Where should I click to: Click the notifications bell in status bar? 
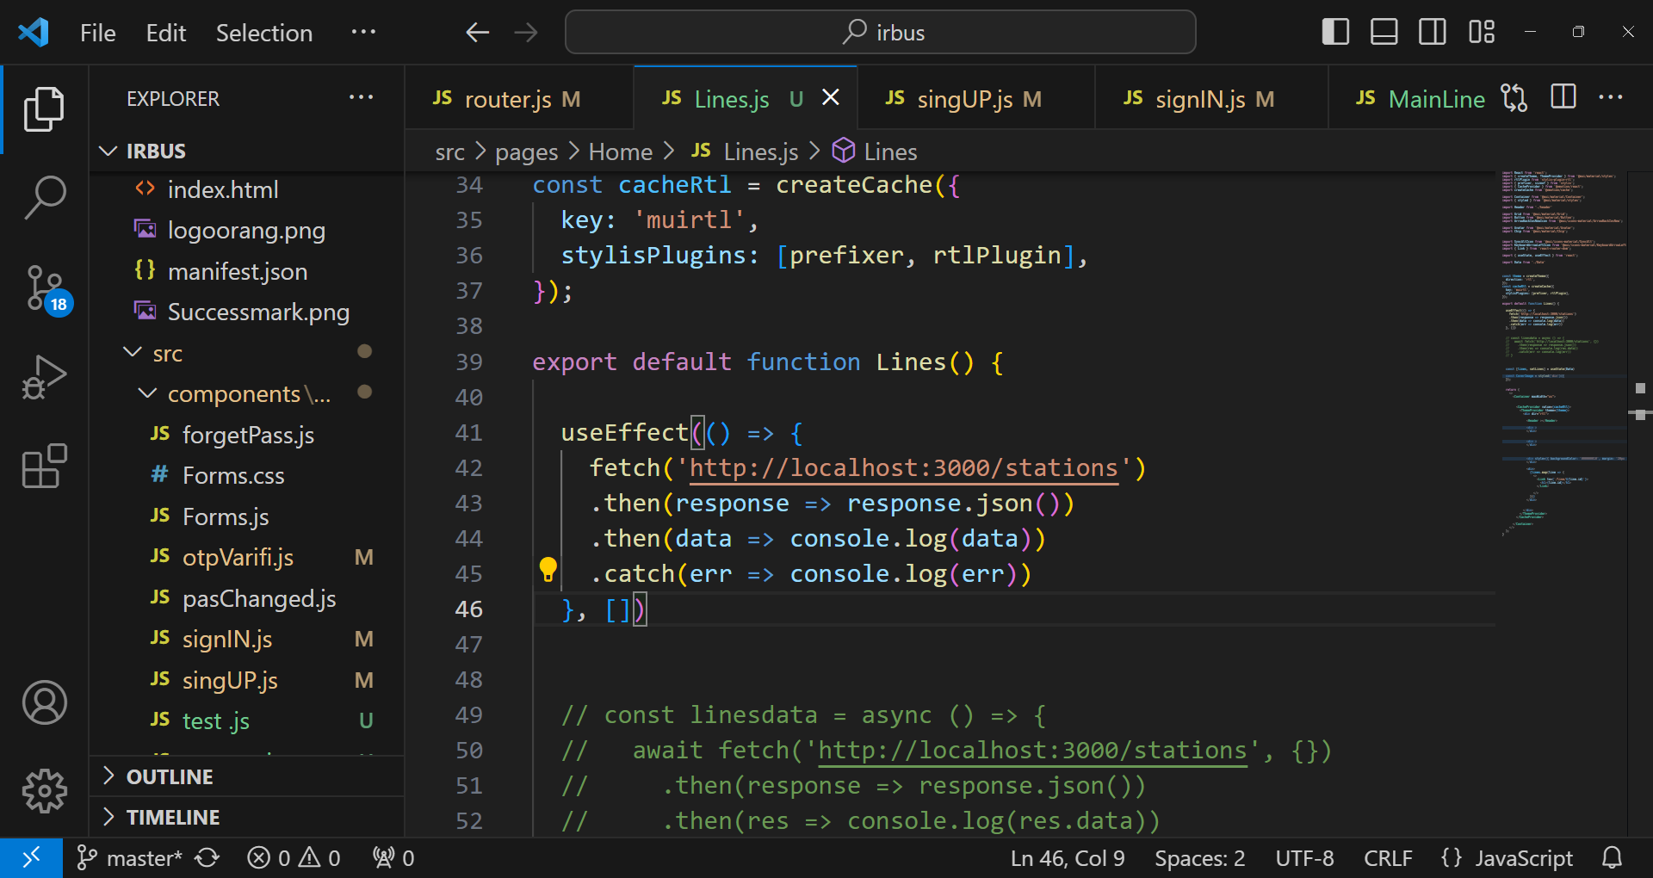(x=1612, y=858)
